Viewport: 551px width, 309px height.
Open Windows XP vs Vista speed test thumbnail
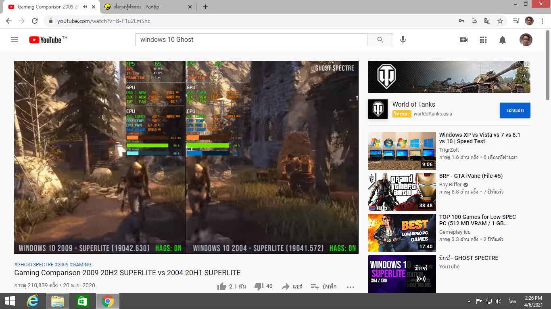(402, 151)
